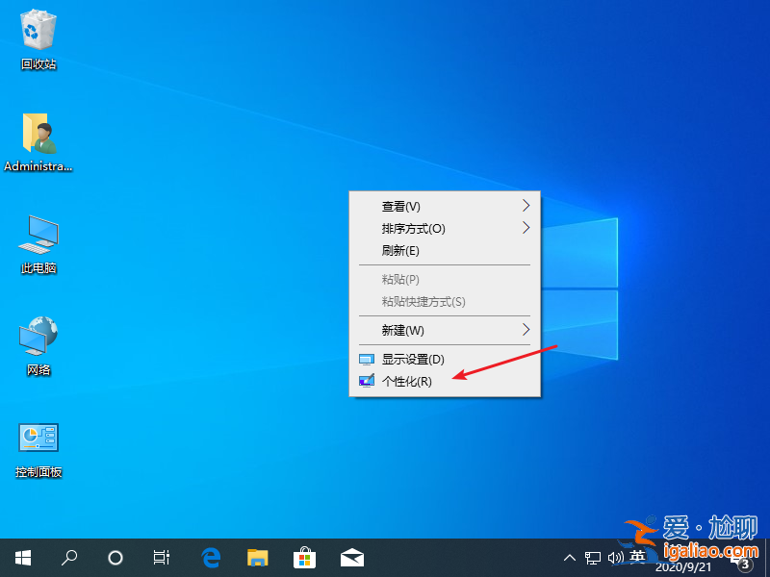Viewport: 770px width, 577px height.
Task: Open File Explorer from the taskbar
Action: (x=257, y=557)
